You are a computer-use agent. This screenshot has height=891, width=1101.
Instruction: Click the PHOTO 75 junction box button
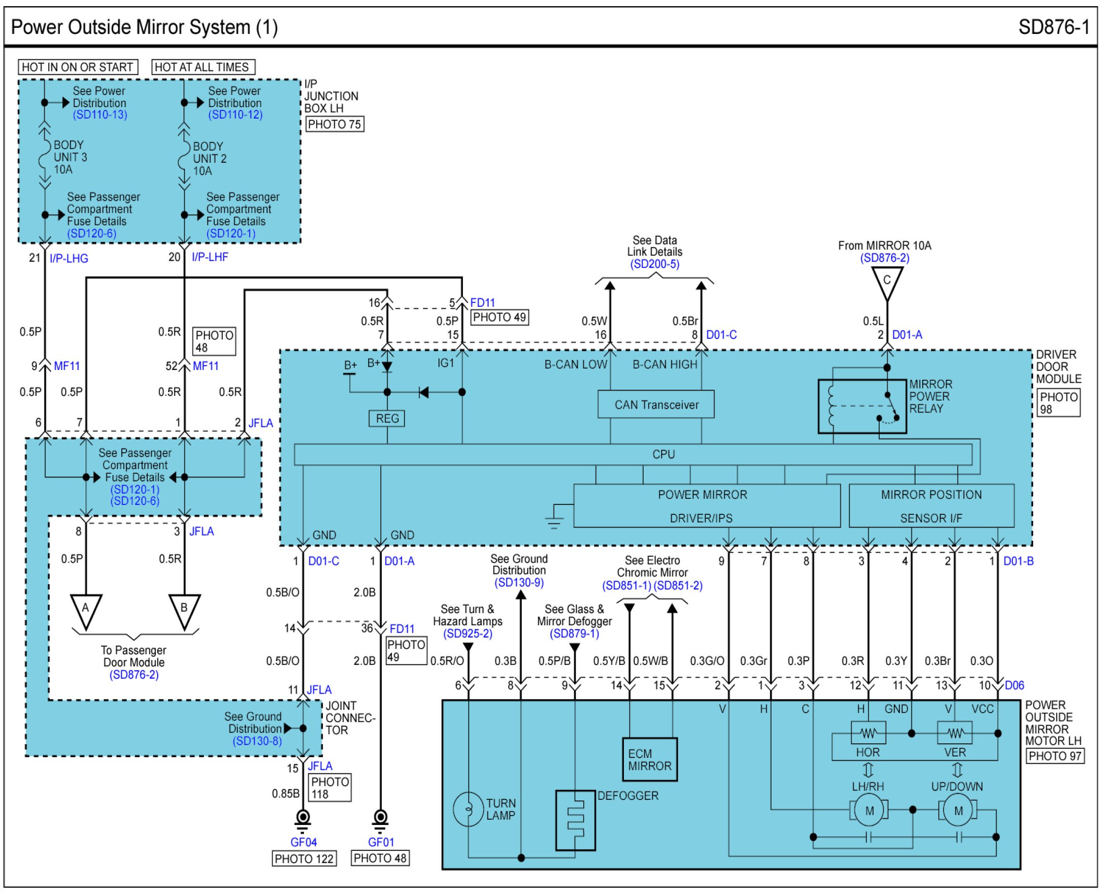click(x=335, y=124)
